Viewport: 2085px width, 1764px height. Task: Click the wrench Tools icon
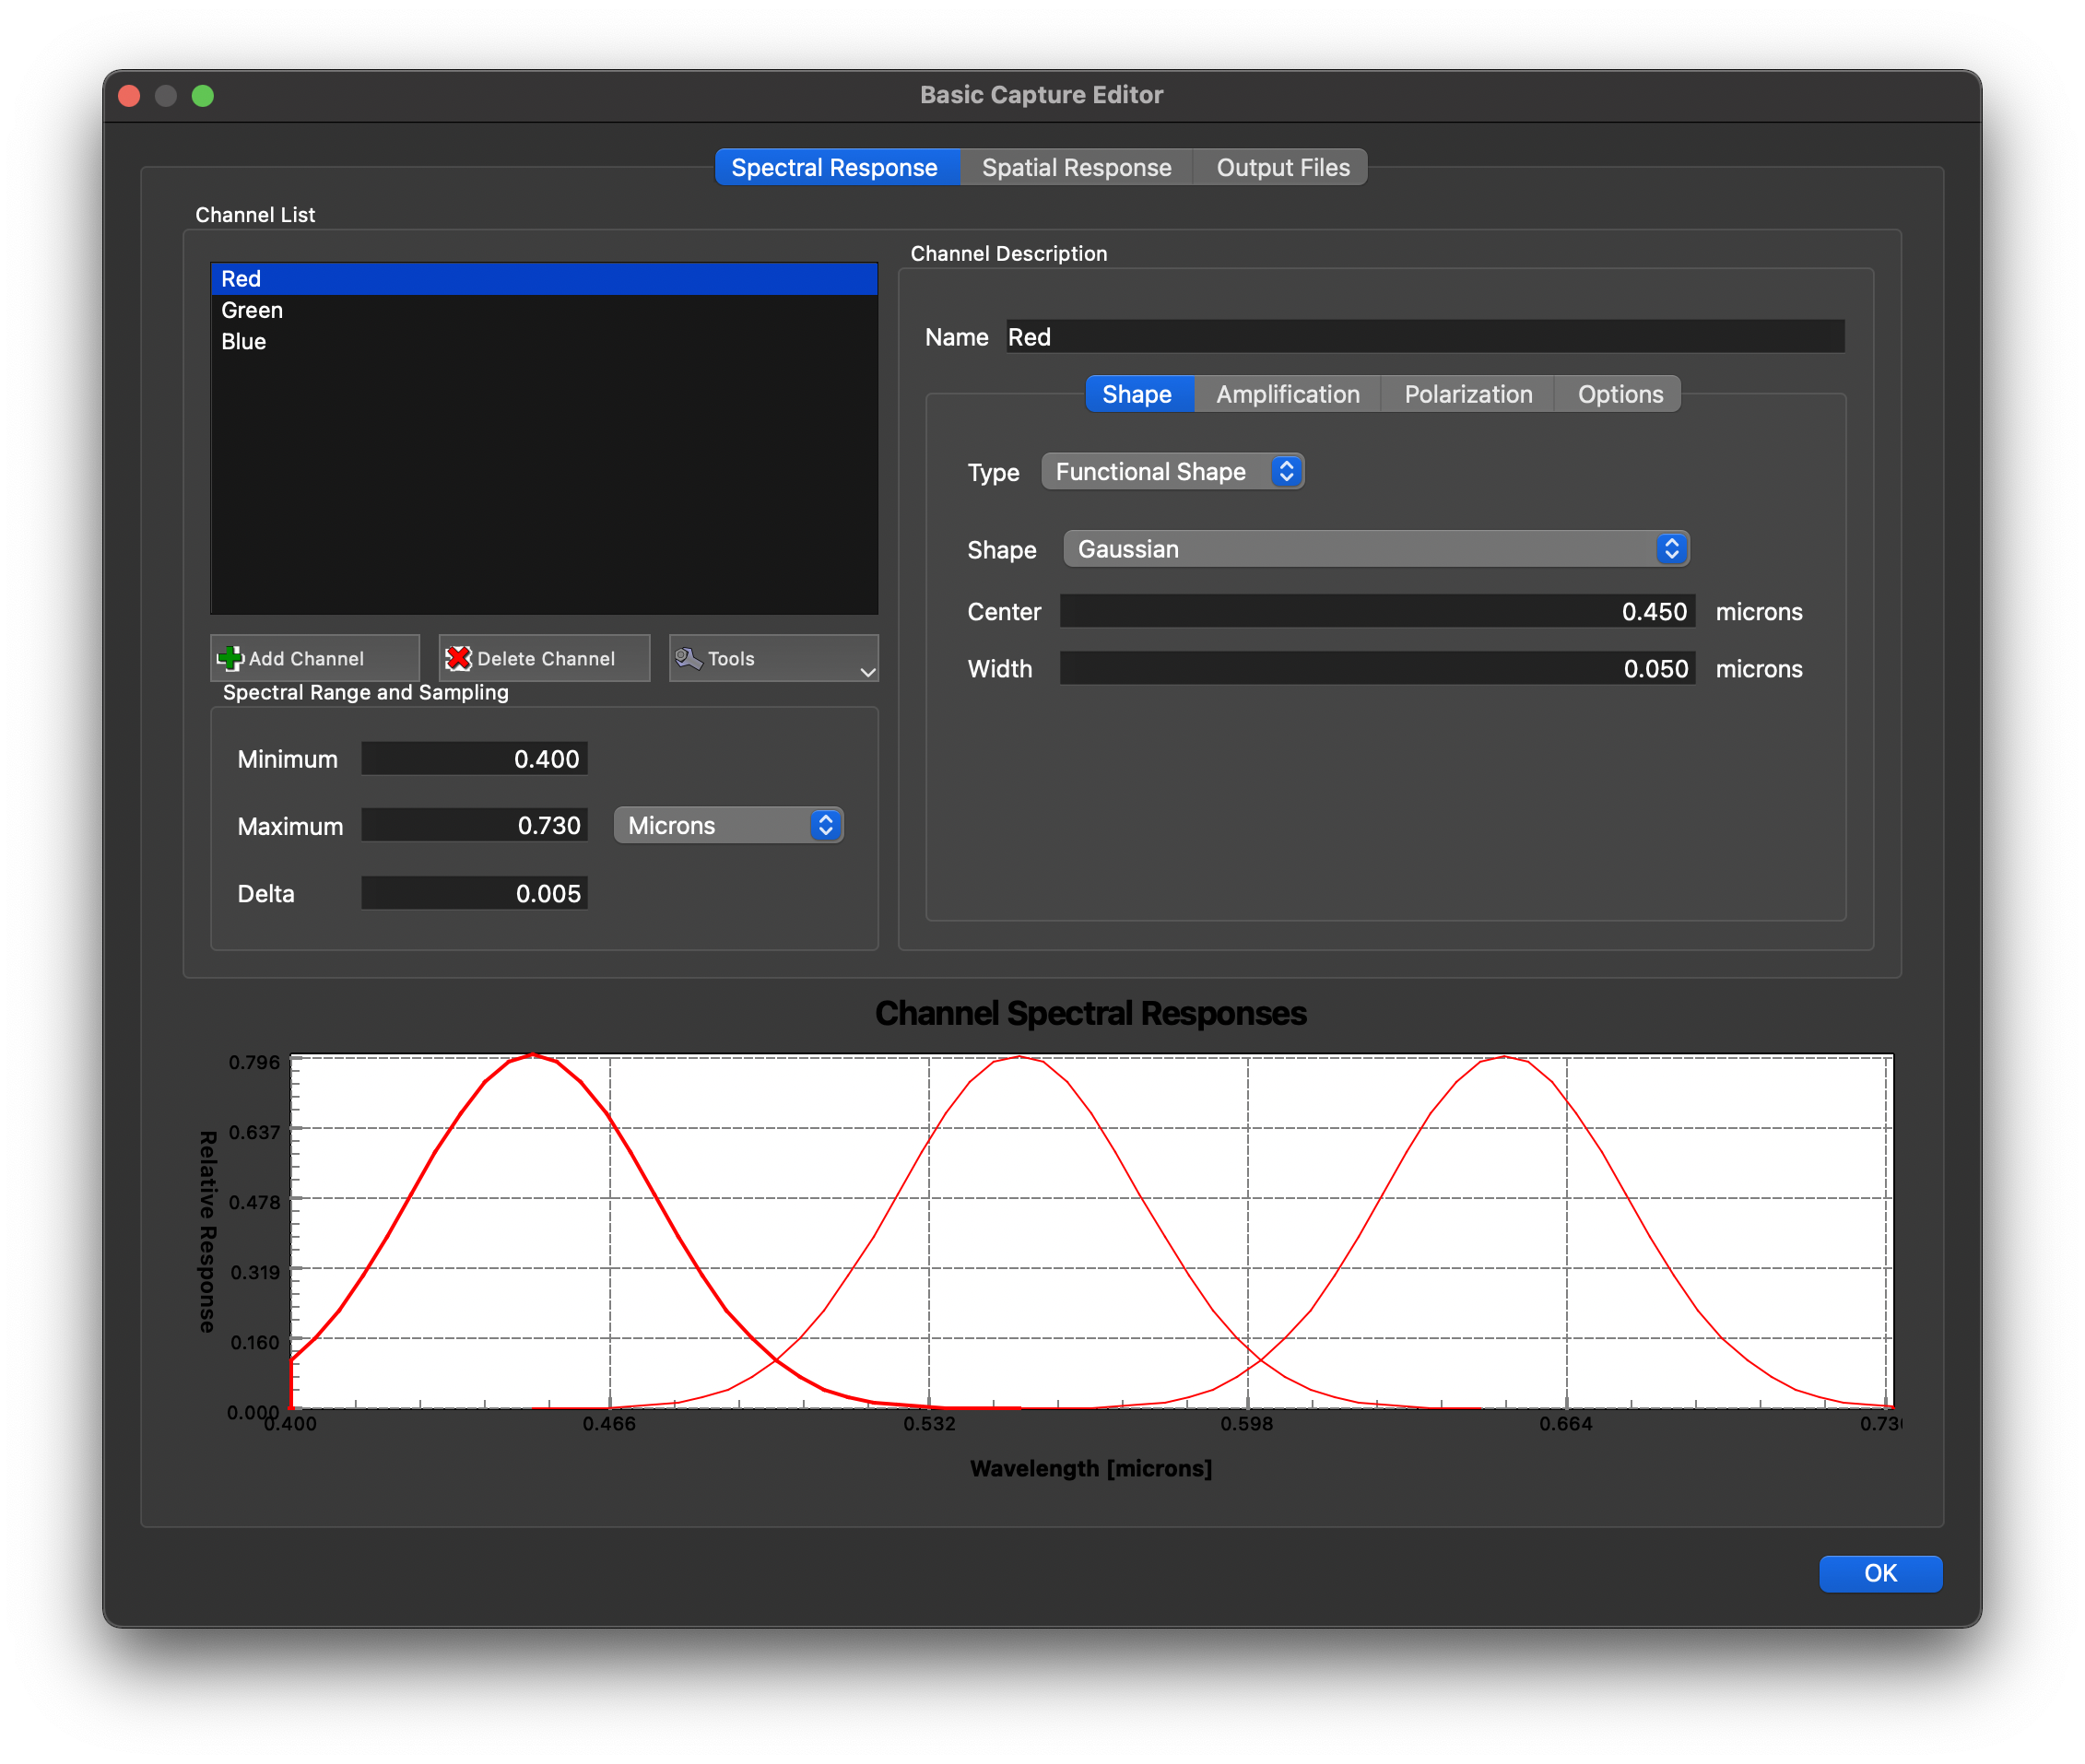(688, 658)
